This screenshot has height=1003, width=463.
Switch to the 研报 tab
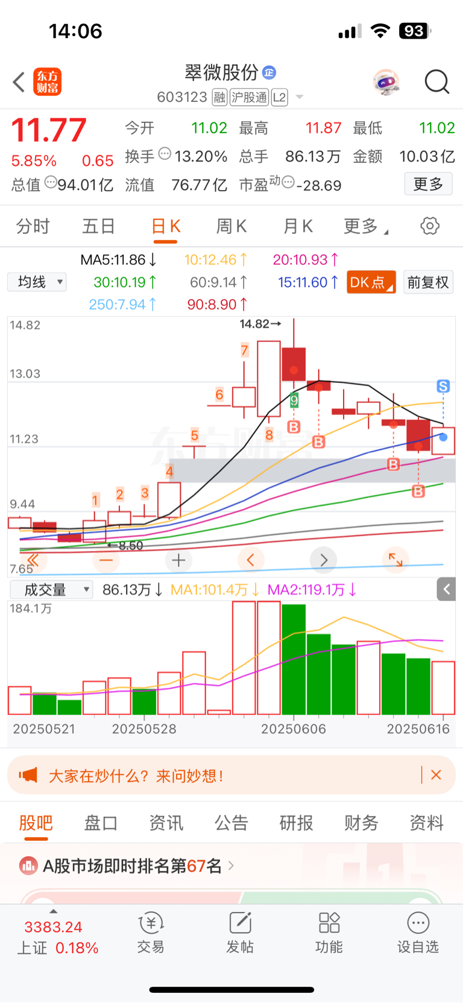pyautogui.click(x=296, y=823)
